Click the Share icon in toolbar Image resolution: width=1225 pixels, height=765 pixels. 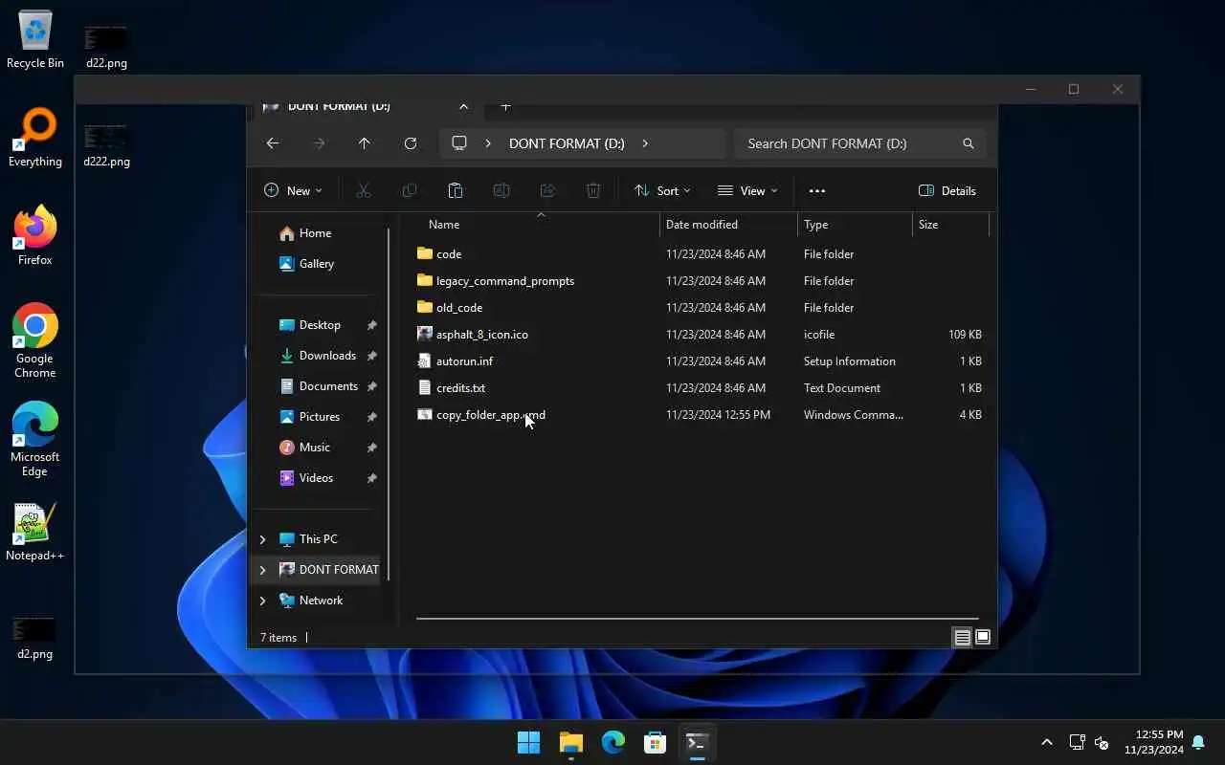547,190
